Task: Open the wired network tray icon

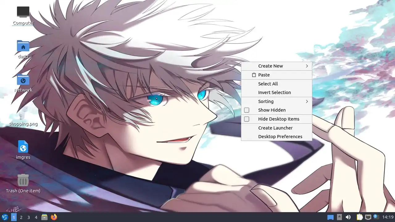Action: pos(368,217)
